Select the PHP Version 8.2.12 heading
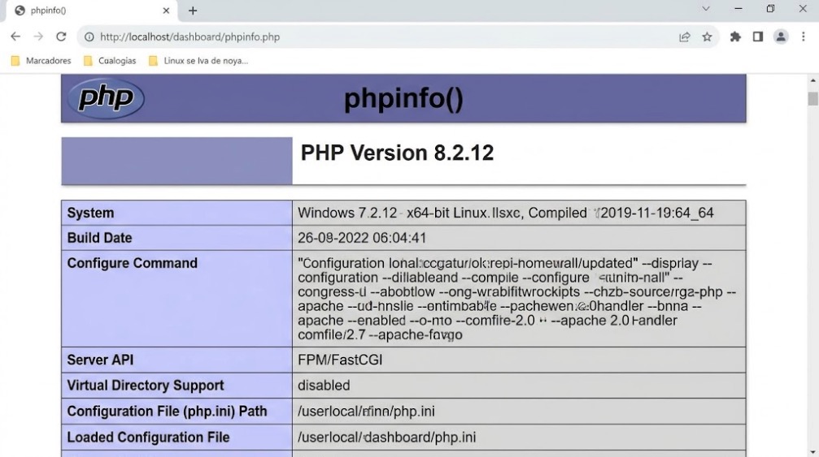This screenshot has height=457, width=819. [397, 153]
